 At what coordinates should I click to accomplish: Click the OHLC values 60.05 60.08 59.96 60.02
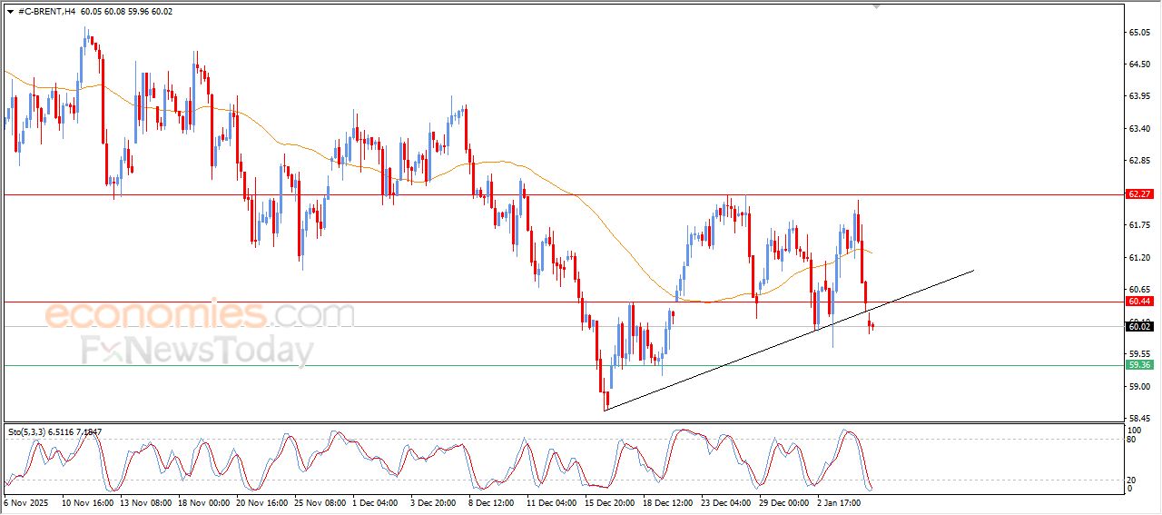click(x=126, y=12)
